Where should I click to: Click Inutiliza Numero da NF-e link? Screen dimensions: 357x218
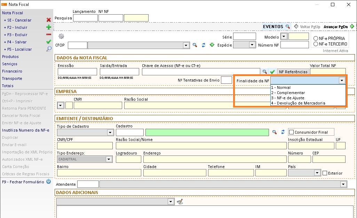pos(26,130)
